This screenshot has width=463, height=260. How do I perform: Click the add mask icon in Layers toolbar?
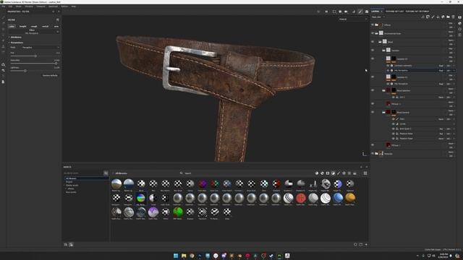click(428, 17)
